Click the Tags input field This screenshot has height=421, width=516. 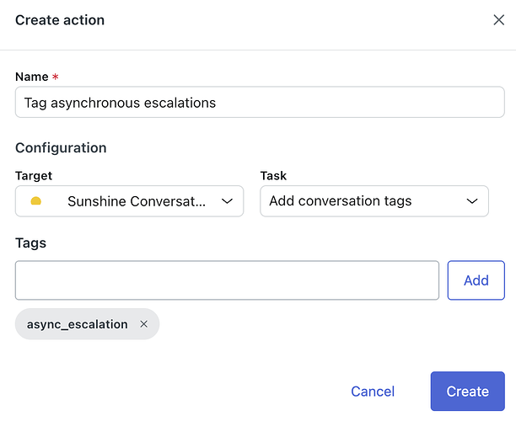pos(227,280)
